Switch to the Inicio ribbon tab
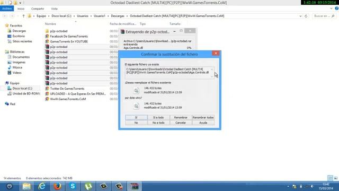The height and width of the screenshot is (191, 339). 21,8
